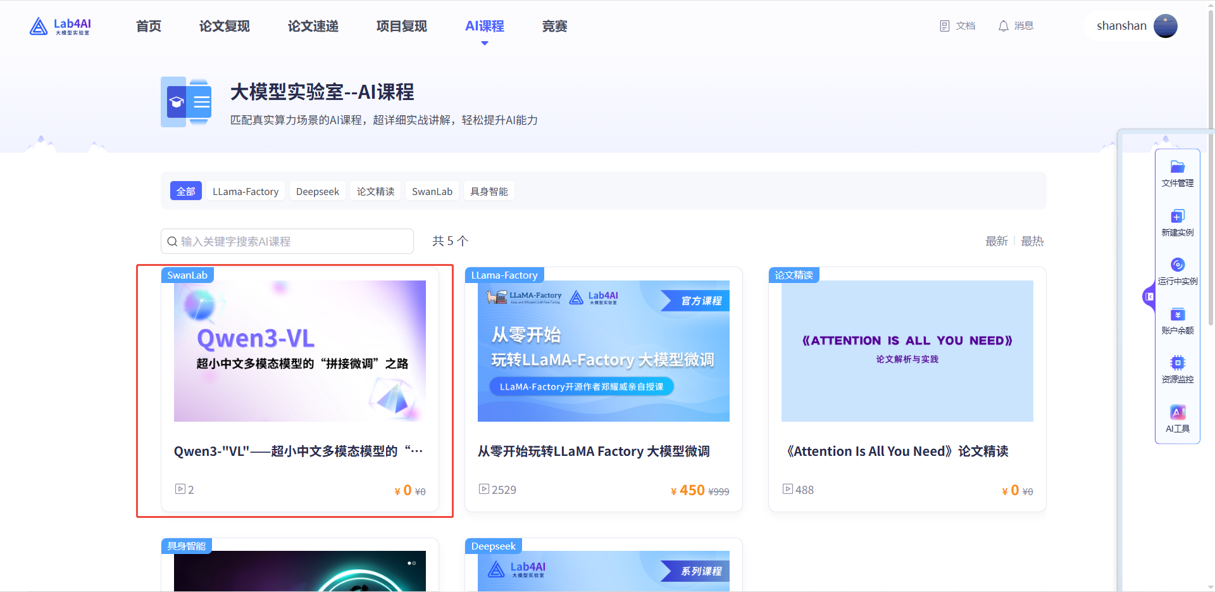Go to the 首页 nav tab
1215x592 pixels.
click(x=149, y=26)
